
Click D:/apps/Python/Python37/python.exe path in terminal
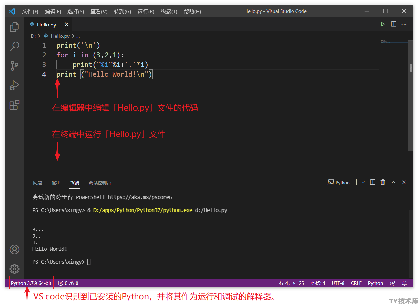click(x=143, y=210)
